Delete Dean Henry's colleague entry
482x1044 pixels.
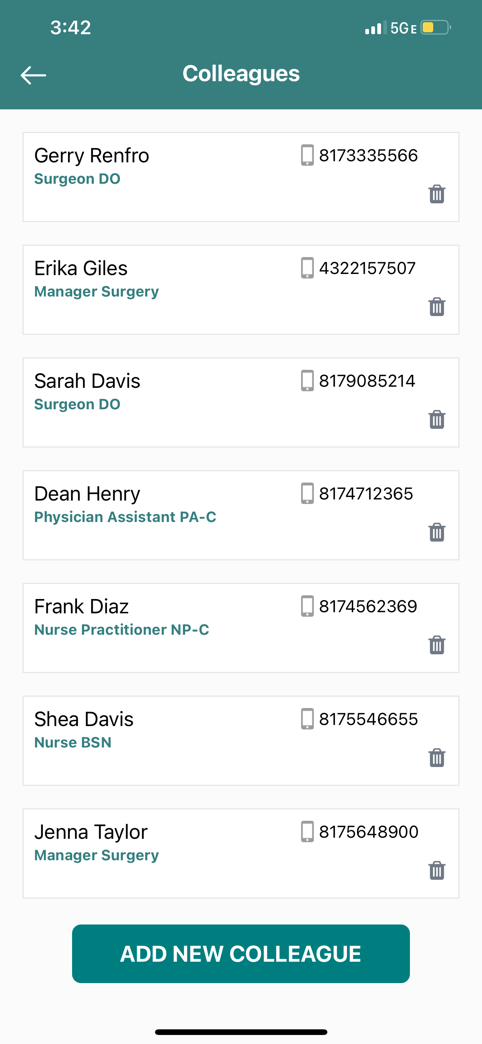point(437,532)
